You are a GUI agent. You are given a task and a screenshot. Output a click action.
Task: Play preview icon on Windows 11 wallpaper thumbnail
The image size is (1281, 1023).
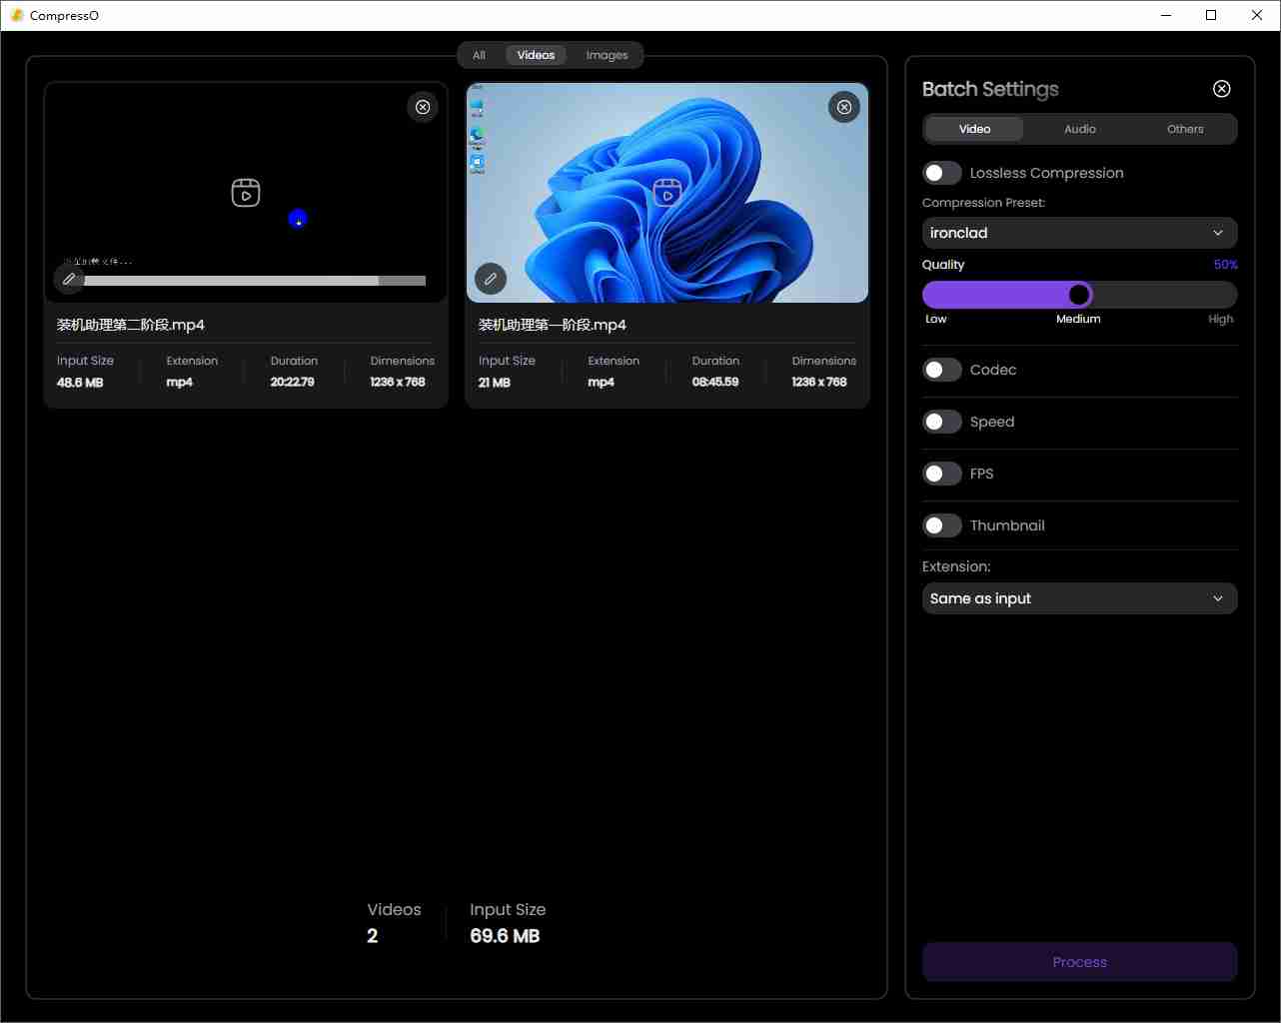pos(667,193)
